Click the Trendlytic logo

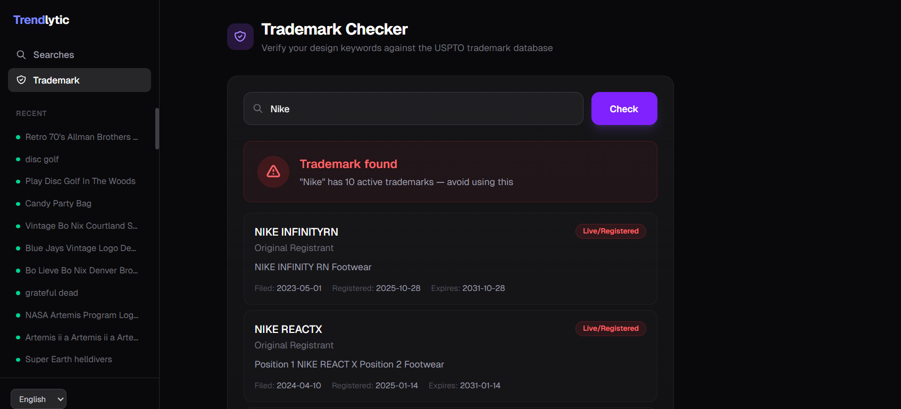click(x=41, y=20)
